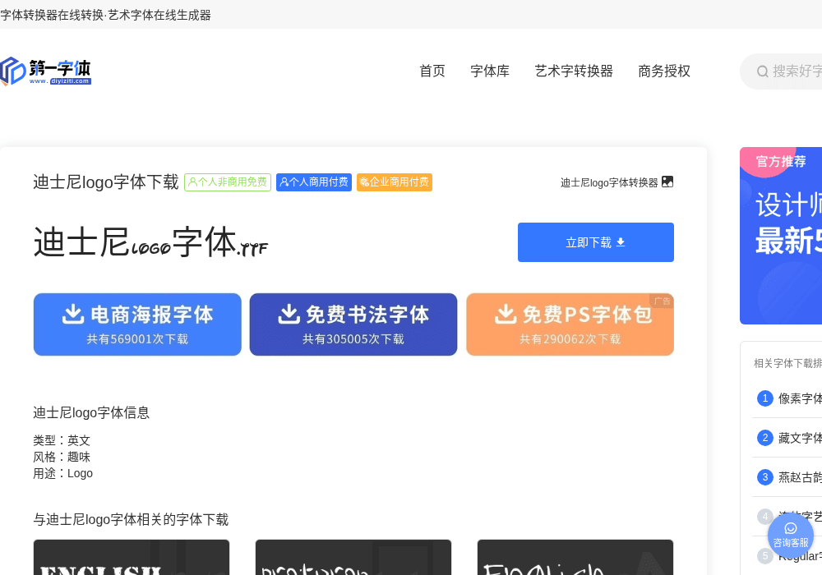Click the 用途：Logo info line
Image resolution: width=822 pixels, height=575 pixels.
pos(63,473)
